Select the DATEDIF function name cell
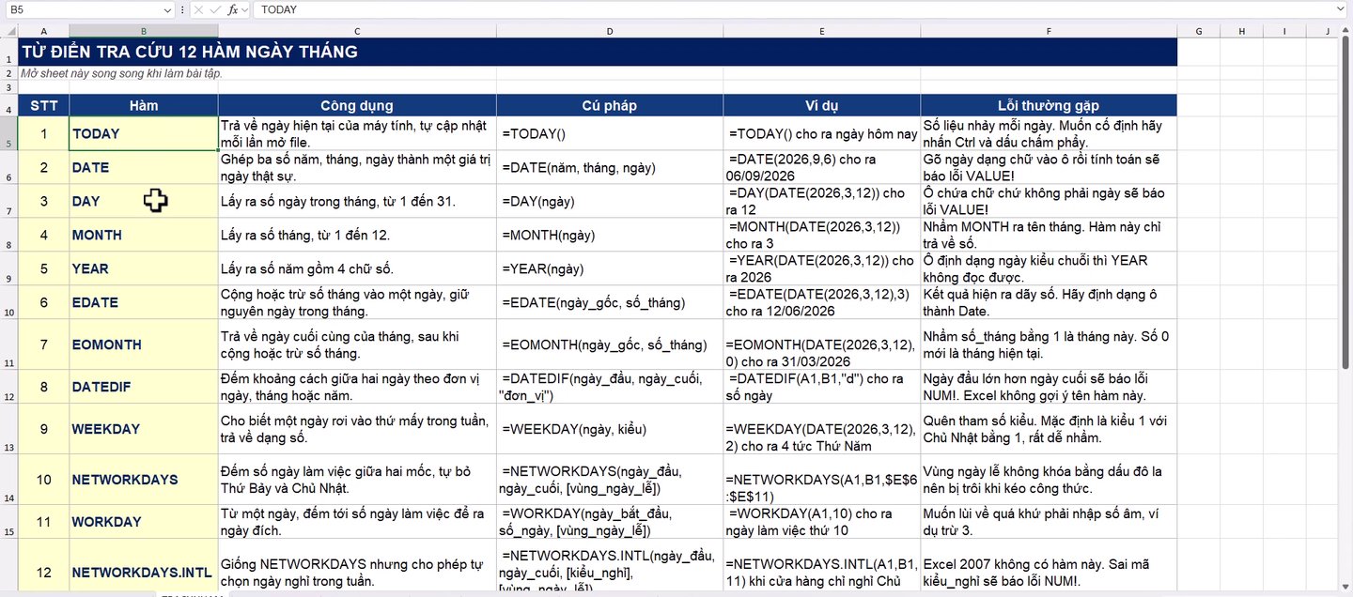 [x=144, y=387]
